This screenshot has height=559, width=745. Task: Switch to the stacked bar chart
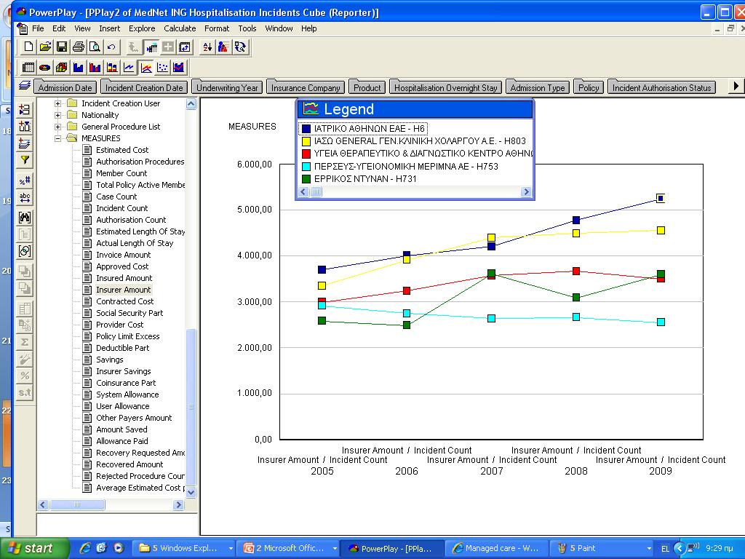(x=111, y=68)
